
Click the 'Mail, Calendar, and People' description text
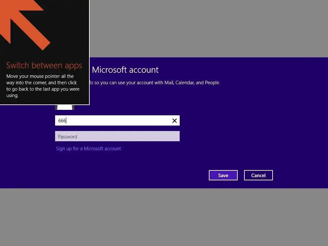(155, 83)
